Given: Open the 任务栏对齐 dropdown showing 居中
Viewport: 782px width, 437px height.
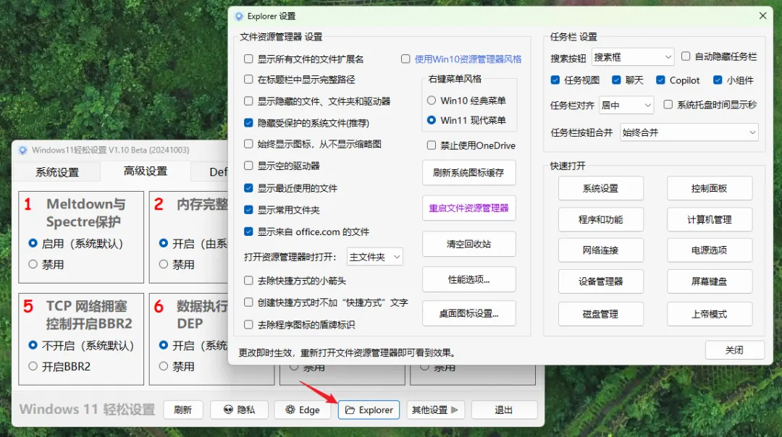Looking at the screenshot, I should [626, 105].
